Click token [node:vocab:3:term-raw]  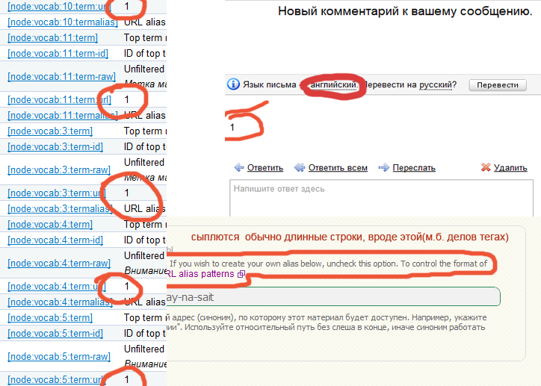(59, 170)
